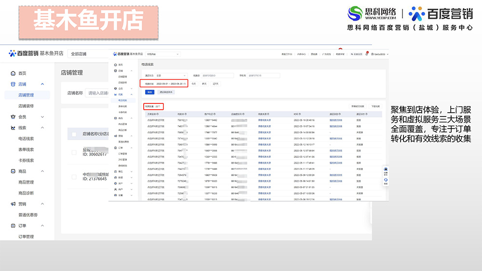Viewport: 482px width, 271px height.
Task: Check the store row with ID 21376645
Action: (74, 177)
